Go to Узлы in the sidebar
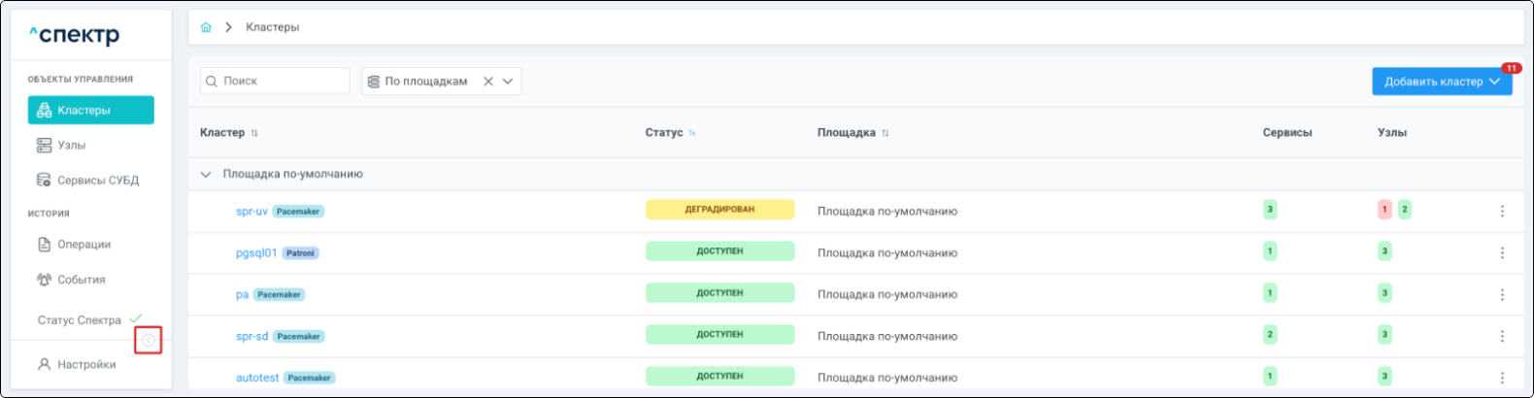The height and width of the screenshot is (398, 1534). pos(71,146)
